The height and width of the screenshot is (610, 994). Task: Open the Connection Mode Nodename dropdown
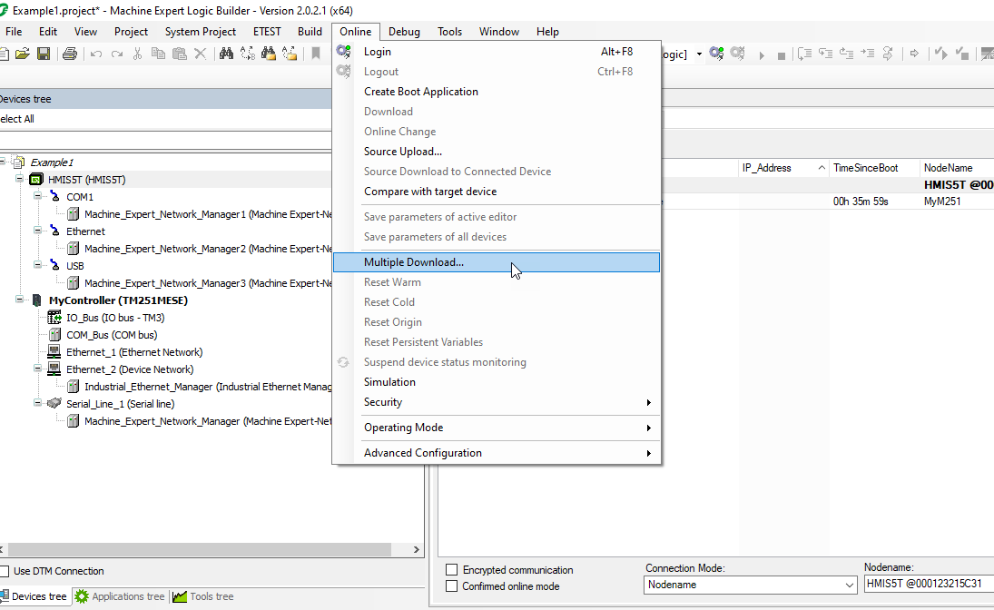click(752, 585)
